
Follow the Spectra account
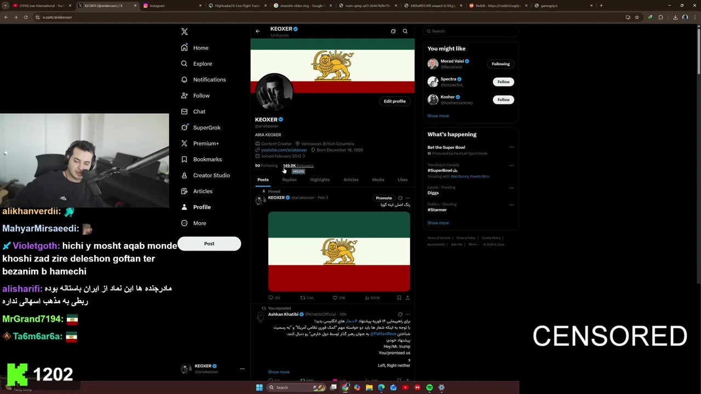coord(503,82)
